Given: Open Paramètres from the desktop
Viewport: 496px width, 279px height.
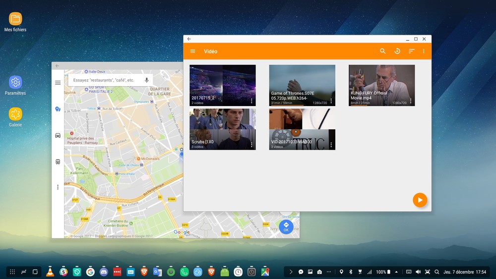Looking at the screenshot, I should (15, 82).
